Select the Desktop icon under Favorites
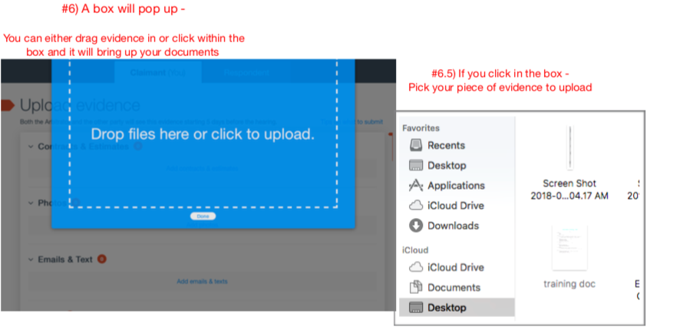This screenshot has height=330, width=683. (415, 165)
